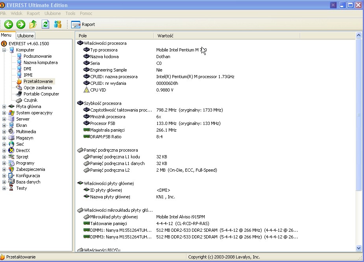
Task: Click the Pole column header
Action: (114, 35)
